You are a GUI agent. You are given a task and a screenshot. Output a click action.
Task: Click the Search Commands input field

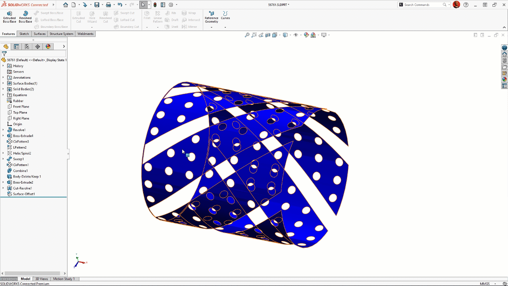(x=423, y=5)
